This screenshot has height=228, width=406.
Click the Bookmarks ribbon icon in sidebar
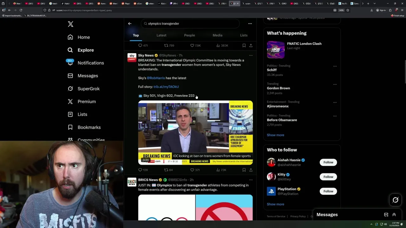click(70, 127)
